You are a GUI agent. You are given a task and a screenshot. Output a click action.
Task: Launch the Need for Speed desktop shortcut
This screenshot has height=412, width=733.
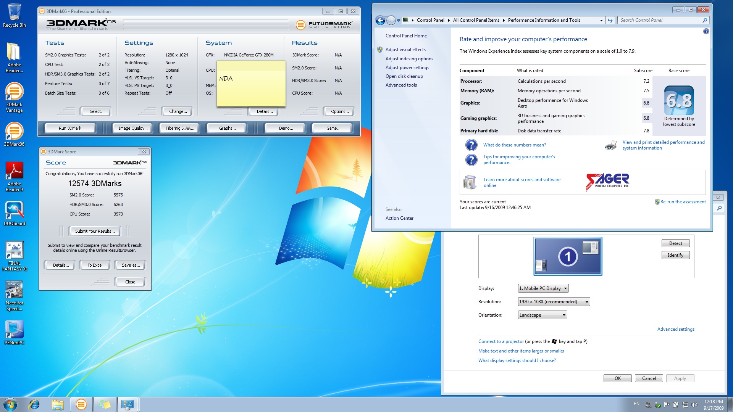coord(14,296)
